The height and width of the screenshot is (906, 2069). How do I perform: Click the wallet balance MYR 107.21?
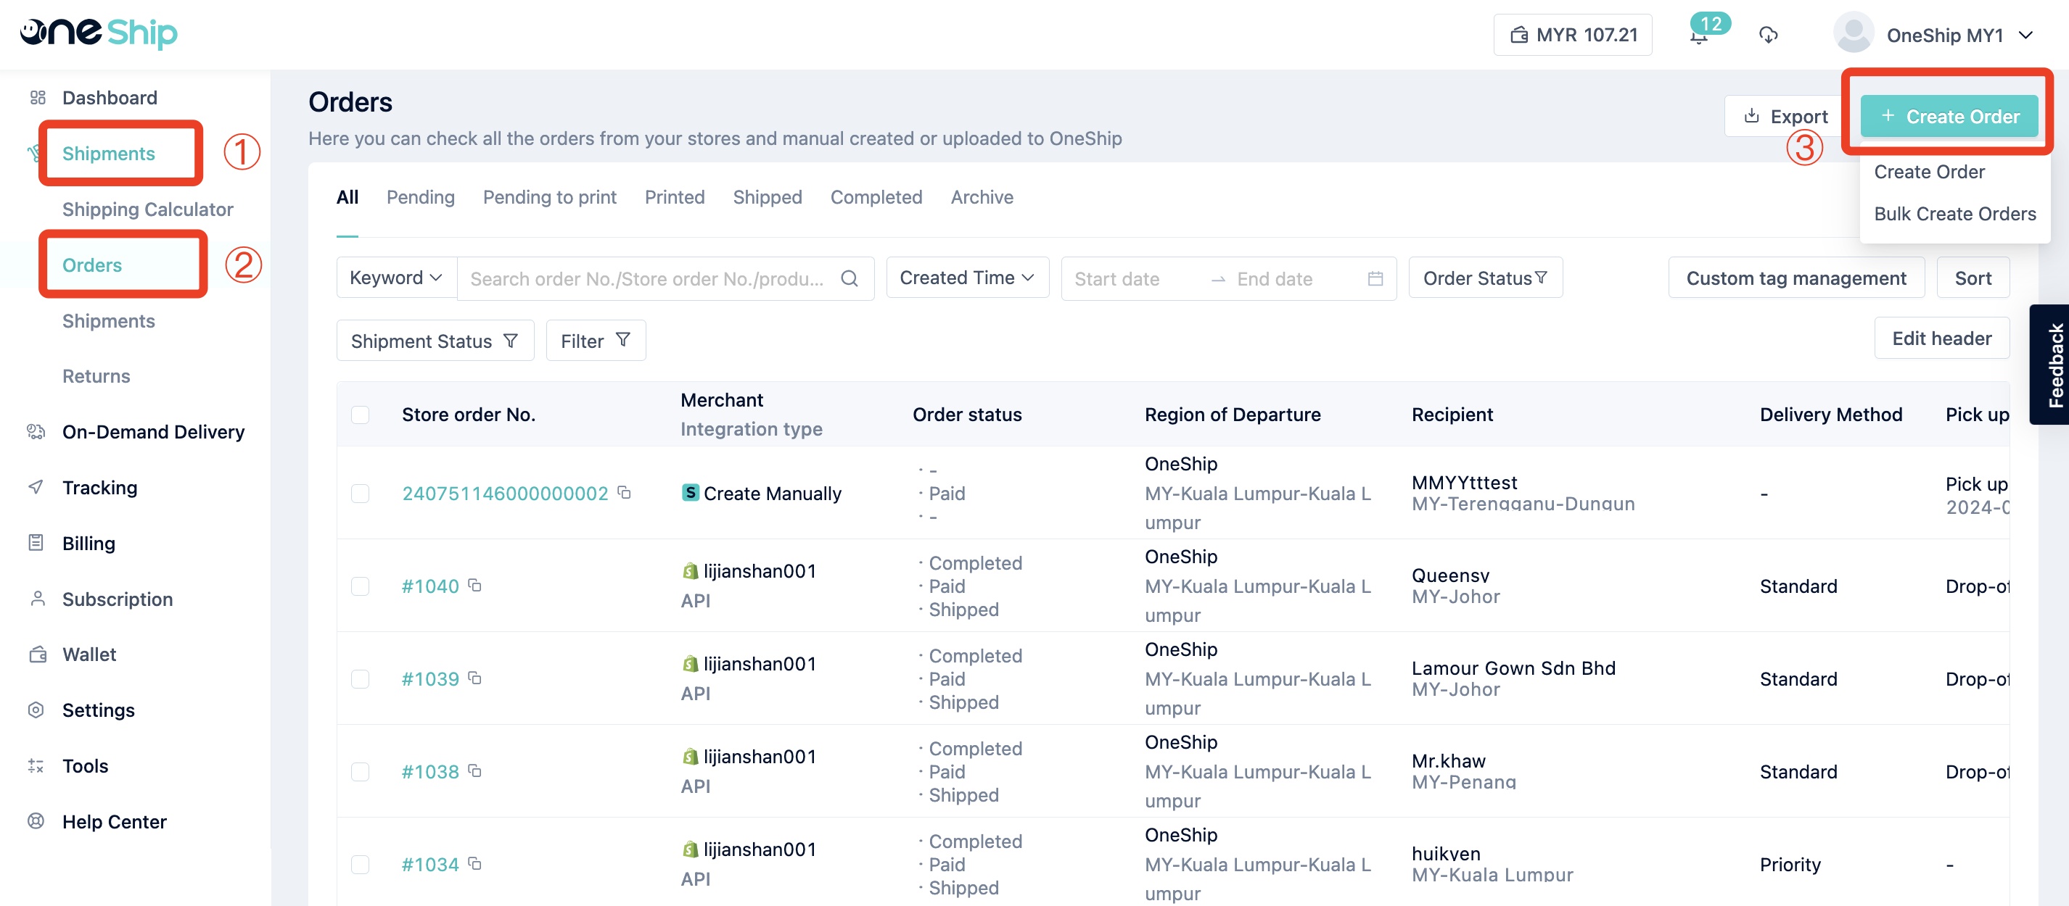pyautogui.click(x=1573, y=35)
